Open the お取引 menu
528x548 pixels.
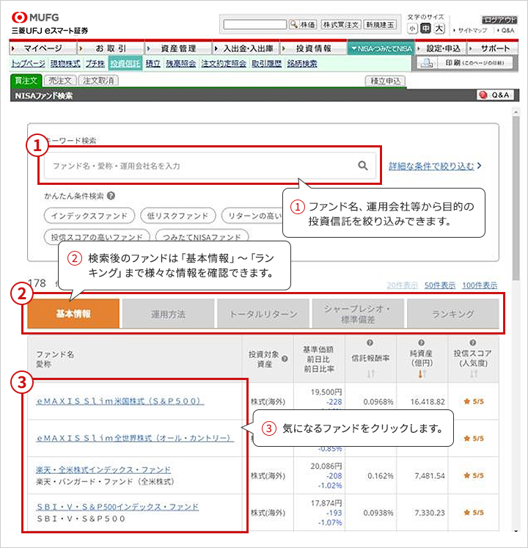(x=111, y=48)
